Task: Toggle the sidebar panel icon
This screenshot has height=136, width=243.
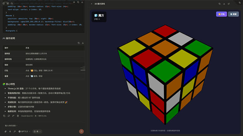Action: (x=4, y=3)
